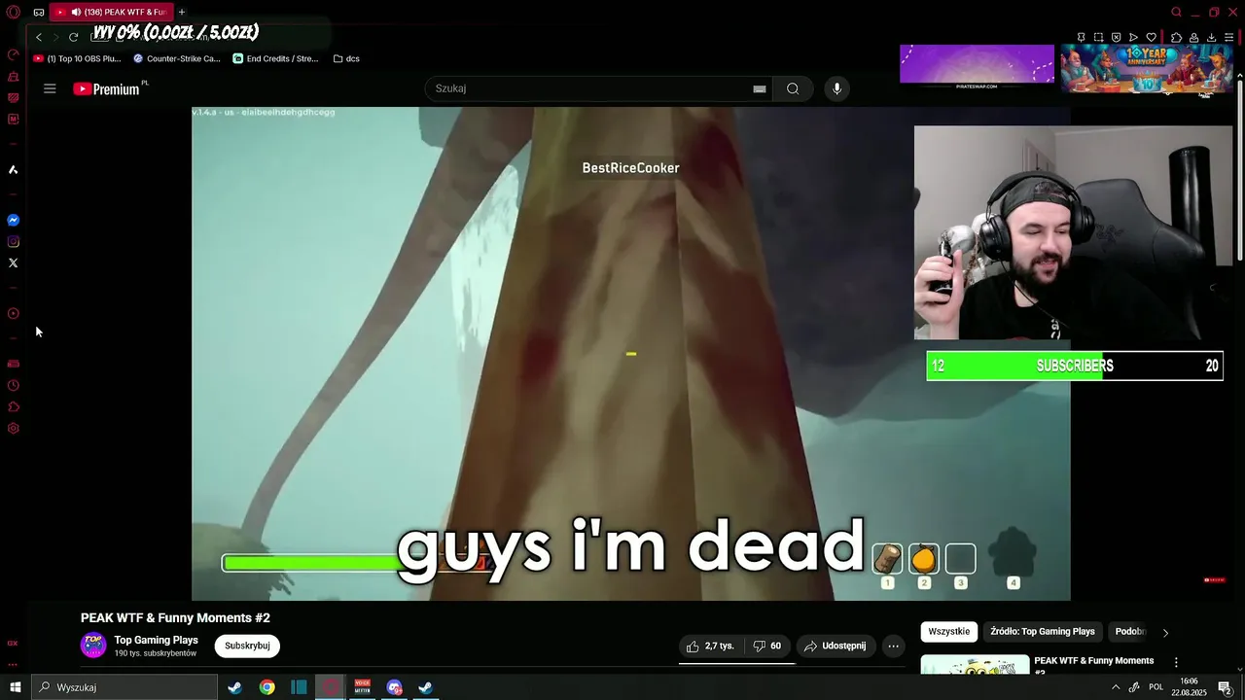Open Discord from the taskbar

[x=394, y=687]
